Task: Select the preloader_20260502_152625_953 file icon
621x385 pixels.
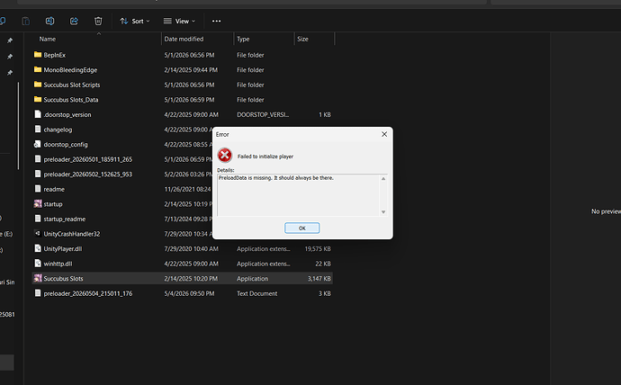Action: click(x=38, y=174)
